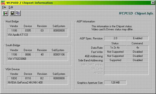156x94 pixels.
Task: Click Fast Write command Disabled field
Action: [x=138, y=52]
